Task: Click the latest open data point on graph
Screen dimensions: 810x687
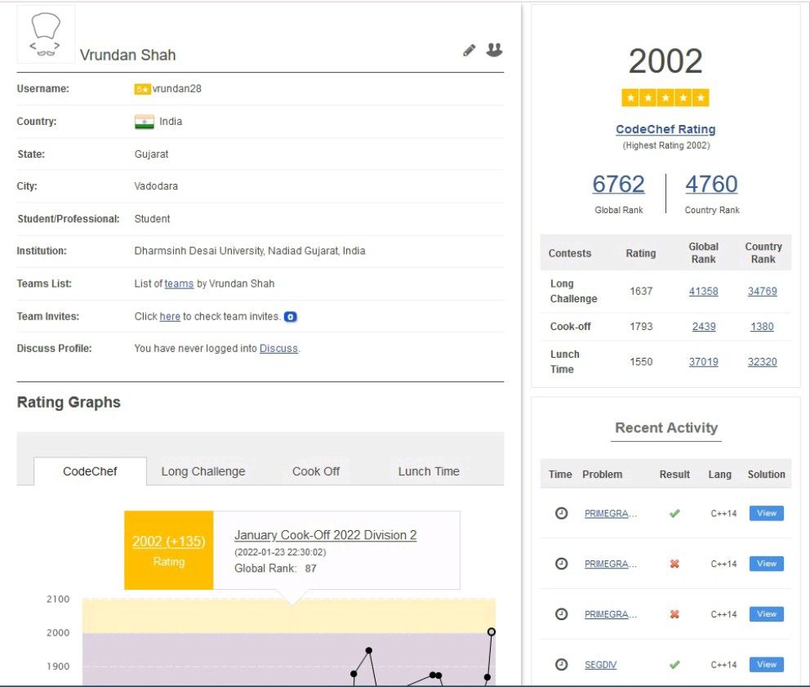Action: point(492,631)
